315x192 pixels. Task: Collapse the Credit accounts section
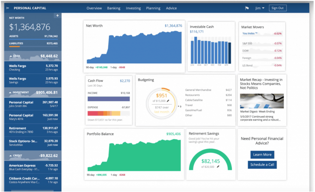click(10, 156)
